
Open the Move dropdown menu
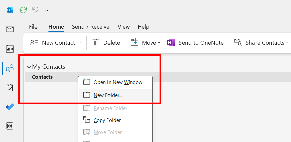click(x=145, y=43)
